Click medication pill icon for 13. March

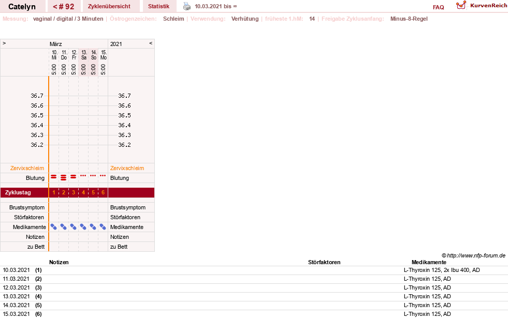pyautogui.click(x=83, y=227)
